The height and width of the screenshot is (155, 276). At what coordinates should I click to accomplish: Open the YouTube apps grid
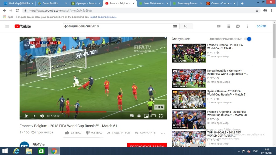coord(228,26)
